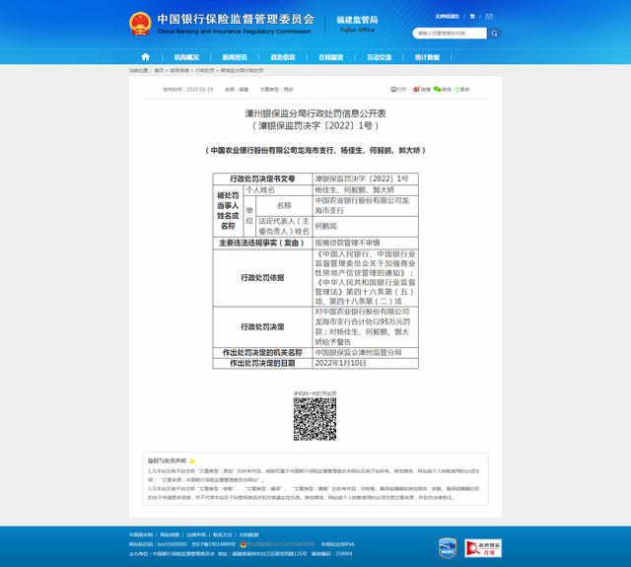Click the 版权与免责声明 heading
Screen dimensions: 631x567
click(x=167, y=461)
